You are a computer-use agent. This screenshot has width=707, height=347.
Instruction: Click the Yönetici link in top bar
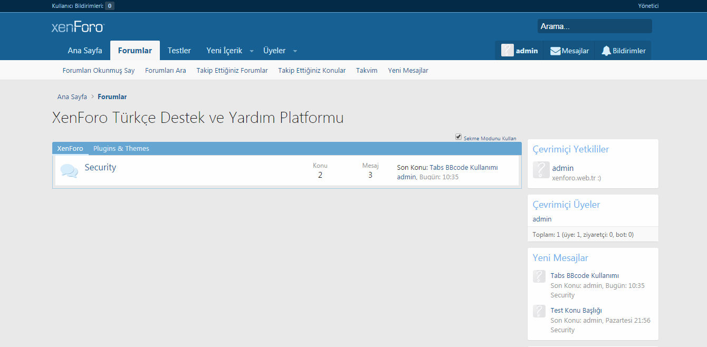[648, 6]
